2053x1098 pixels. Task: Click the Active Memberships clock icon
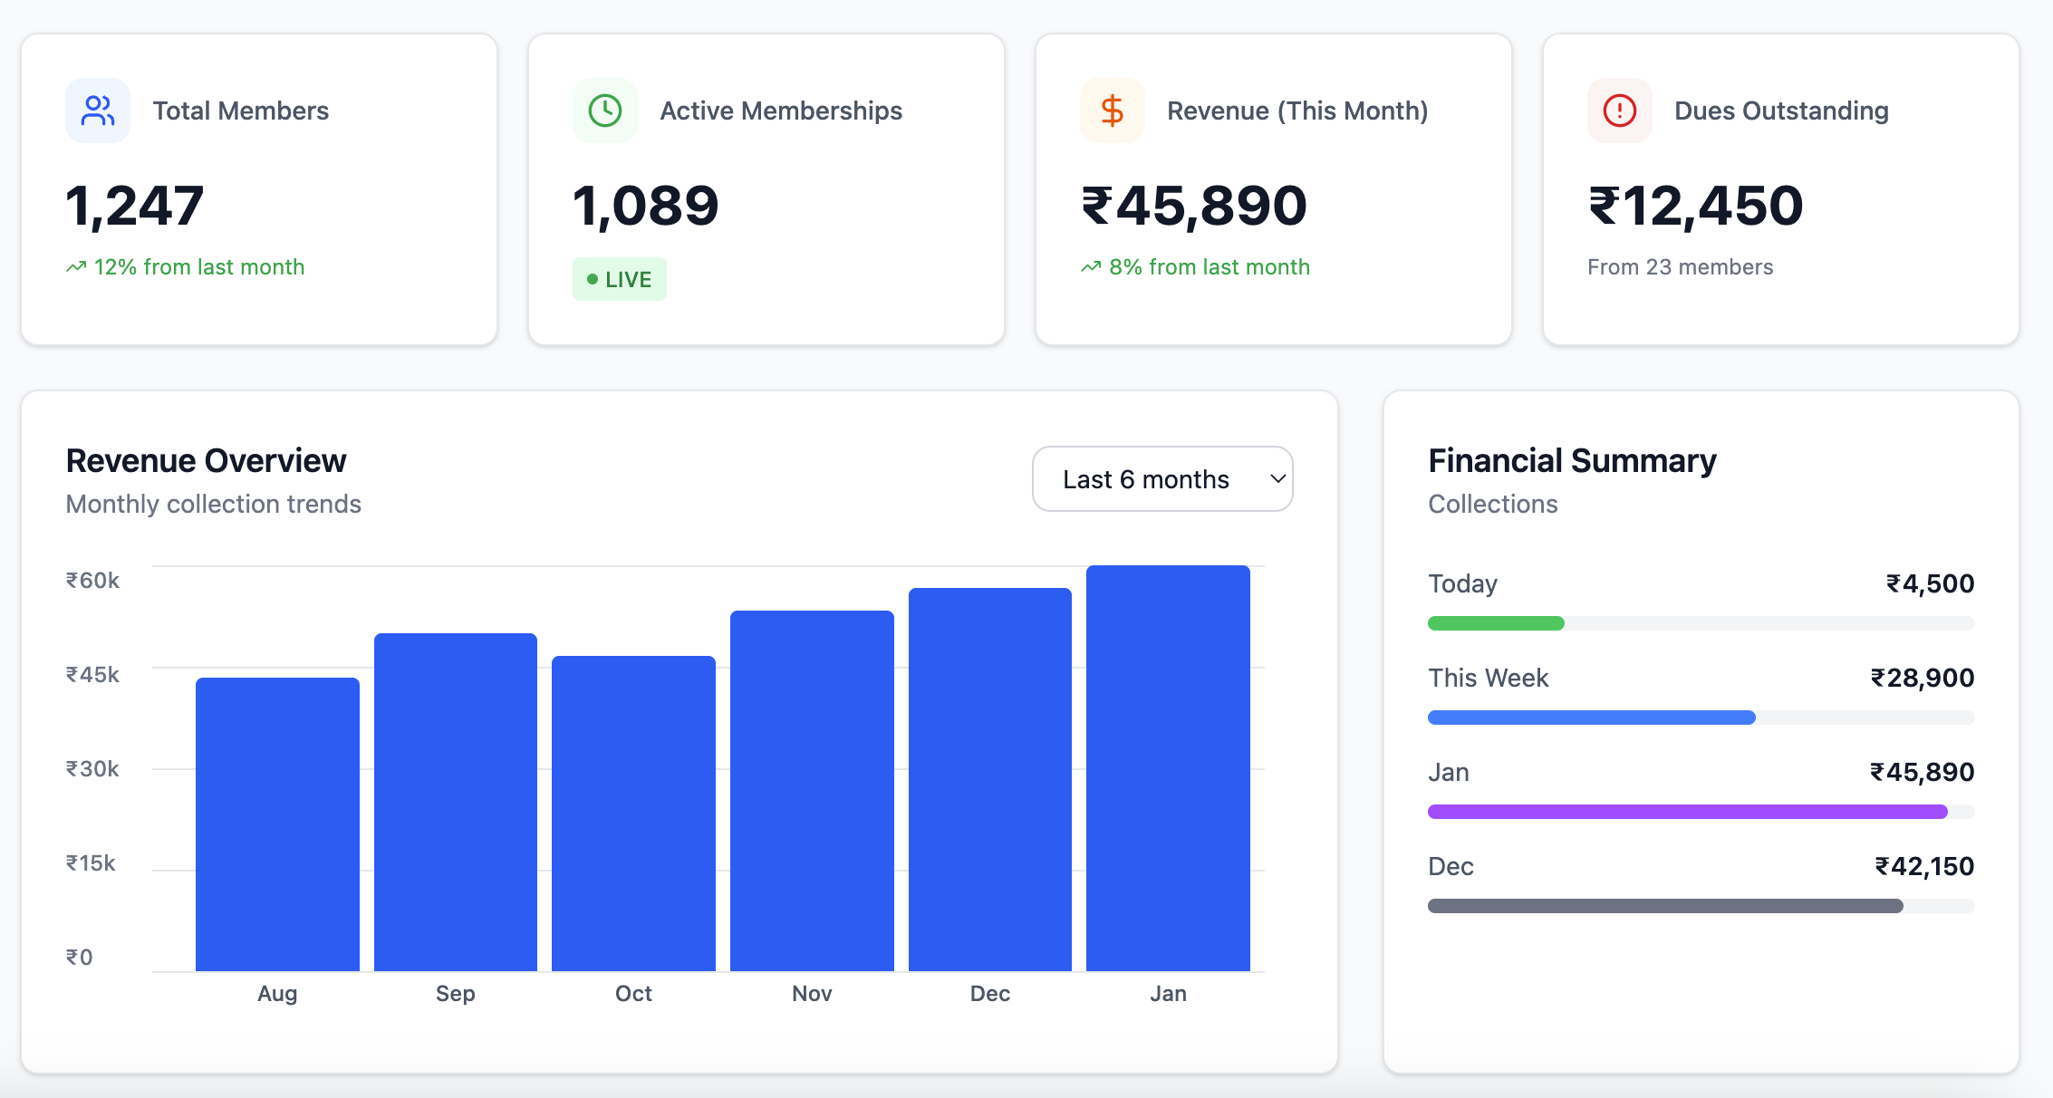tap(605, 111)
